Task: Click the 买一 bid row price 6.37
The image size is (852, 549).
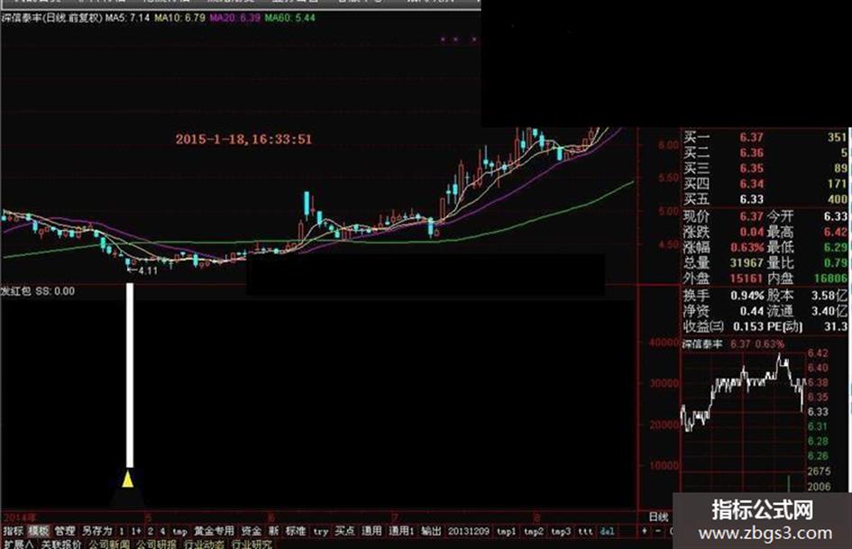Action: (x=751, y=138)
